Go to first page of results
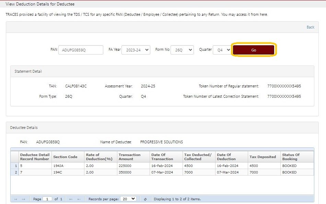 [x=15, y=199]
